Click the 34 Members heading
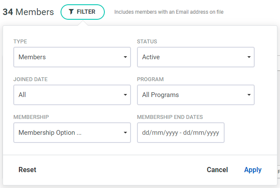Screen dimensions: 280x188 tap(28, 12)
